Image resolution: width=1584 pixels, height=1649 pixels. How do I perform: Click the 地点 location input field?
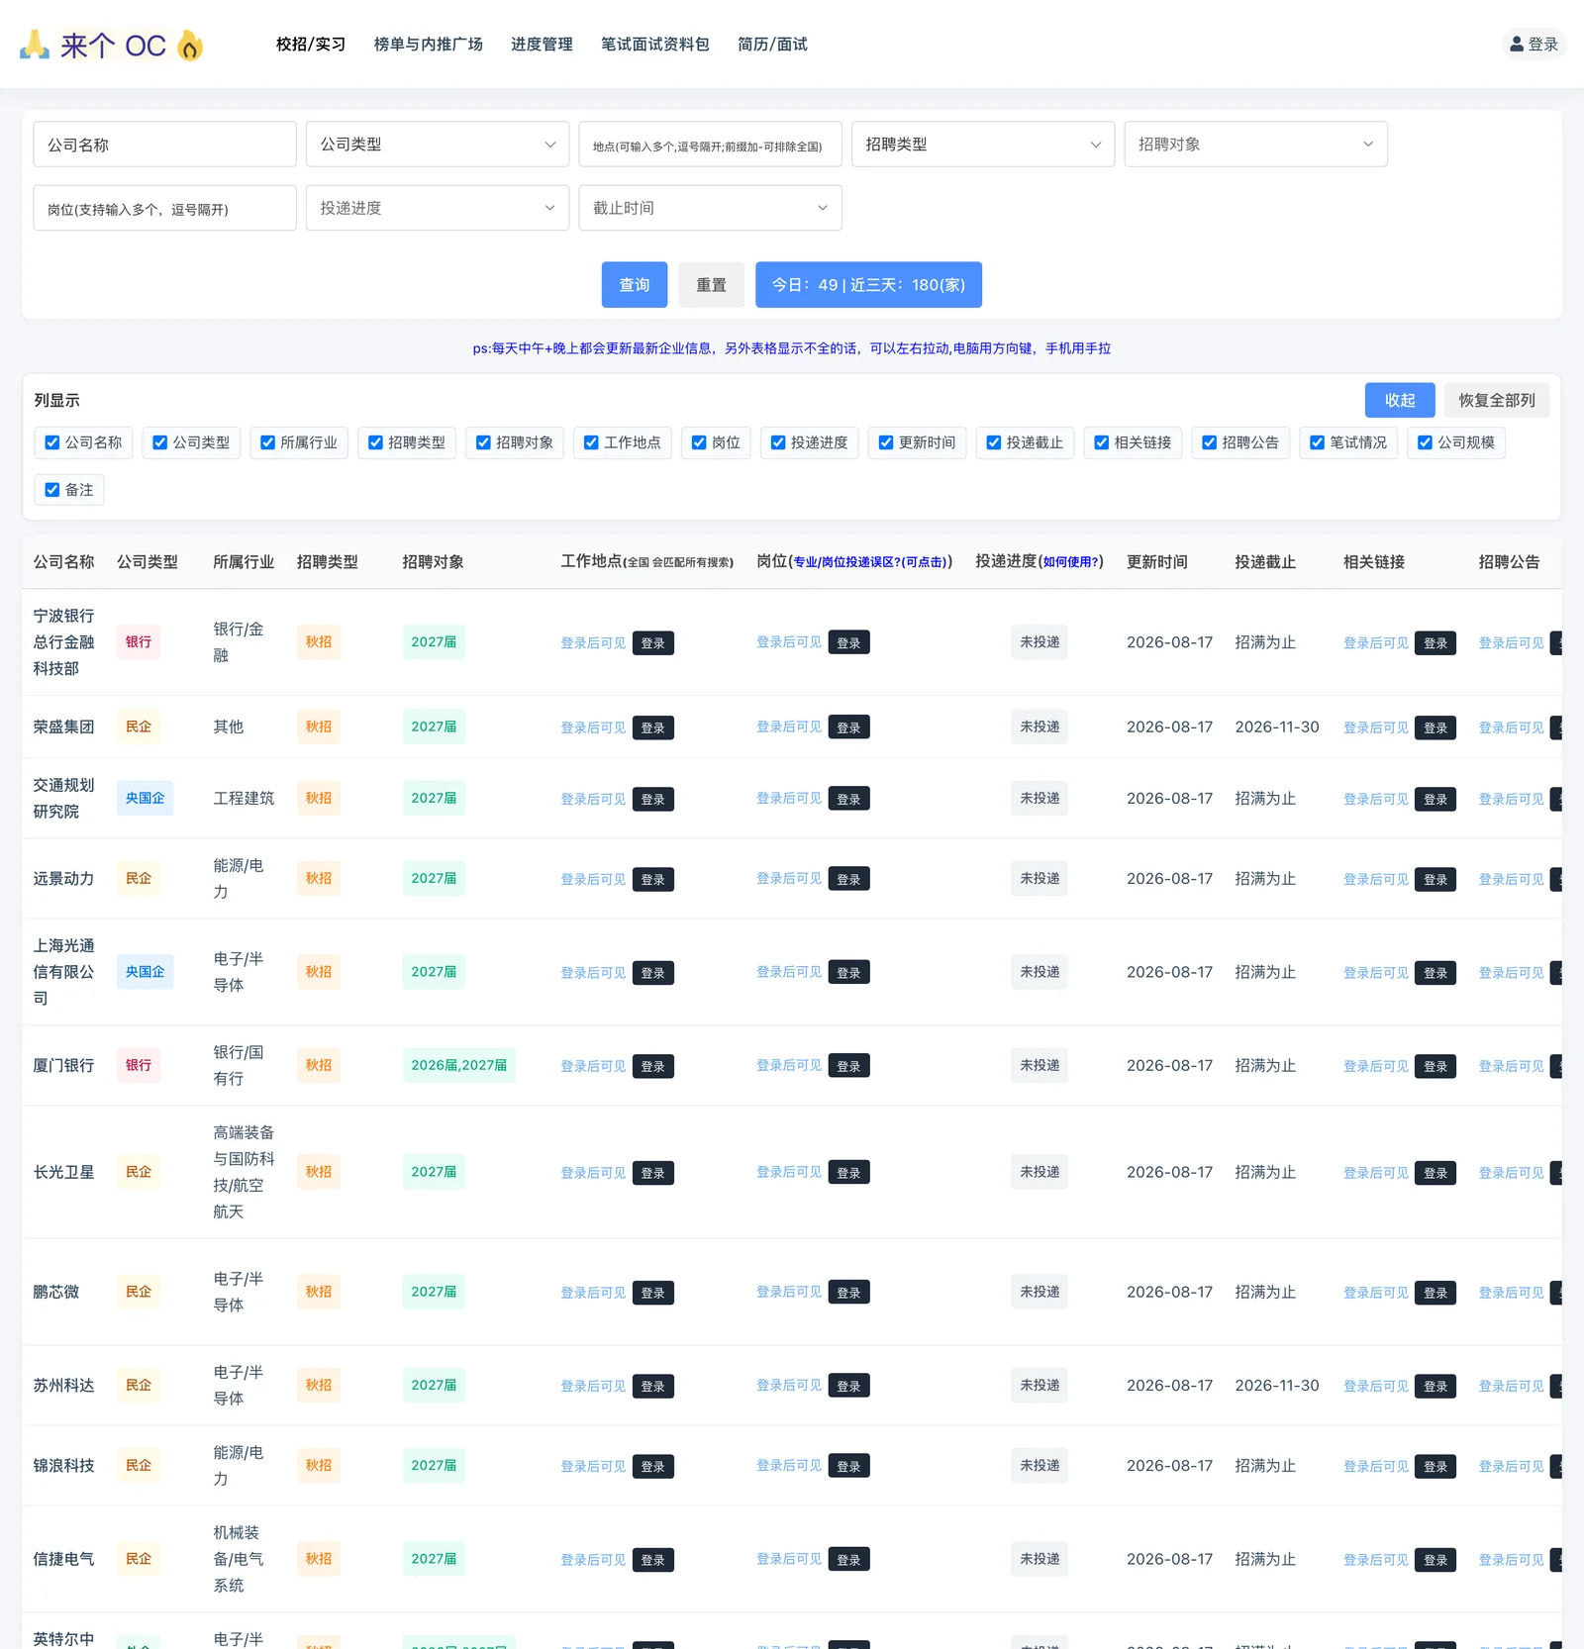[710, 145]
